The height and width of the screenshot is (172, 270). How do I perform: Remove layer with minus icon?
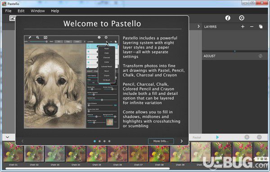click(252, 26)
